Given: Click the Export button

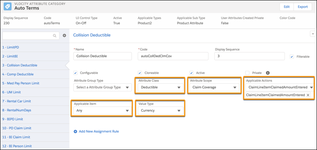Looking at the screenshot, I should tap(303, 7).
